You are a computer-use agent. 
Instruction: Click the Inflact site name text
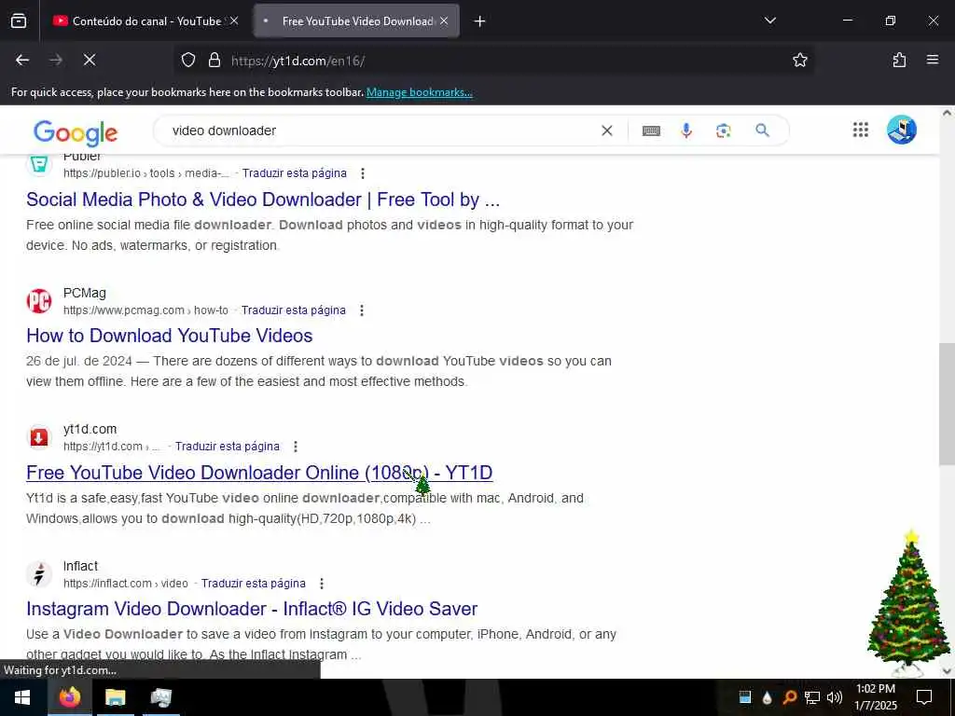pos(80,567)
